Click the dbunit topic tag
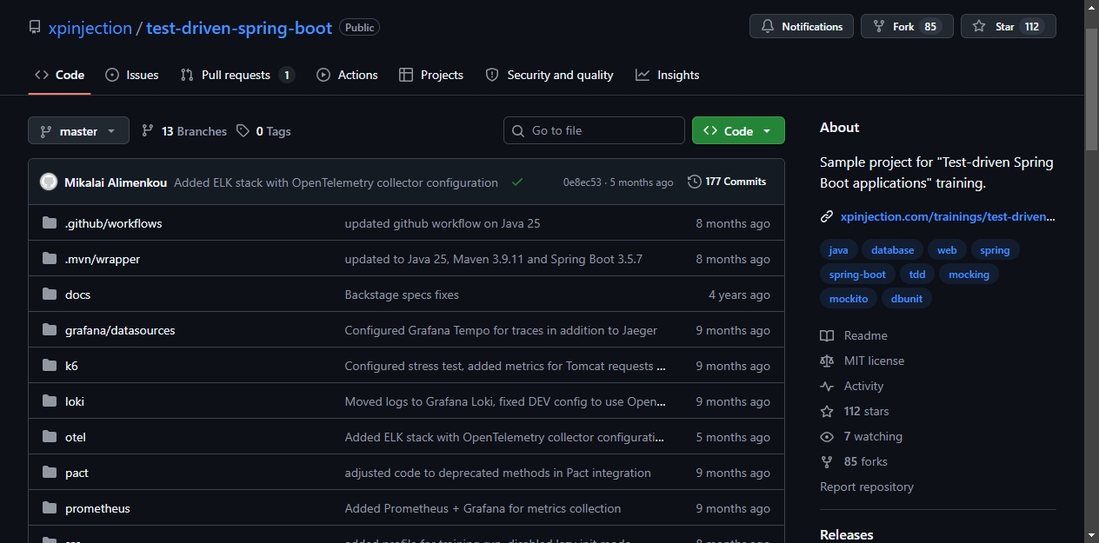 point(907,299)
